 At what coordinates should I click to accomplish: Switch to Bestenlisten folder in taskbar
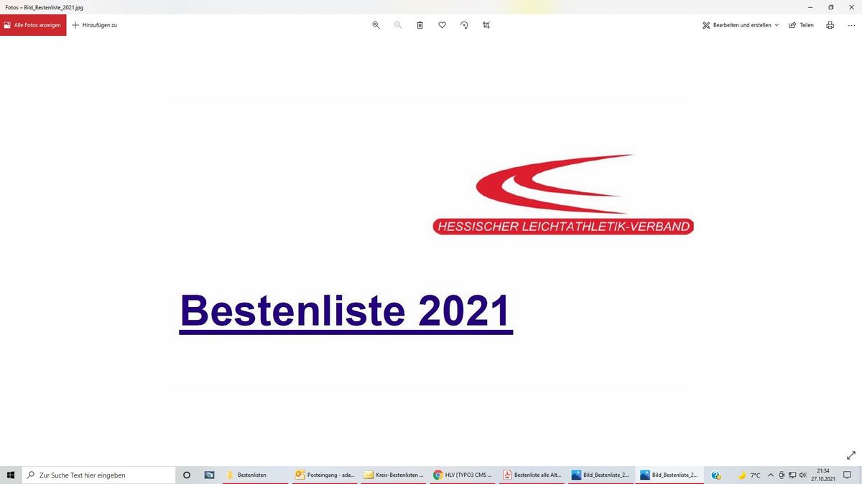(x=253, y=475)
